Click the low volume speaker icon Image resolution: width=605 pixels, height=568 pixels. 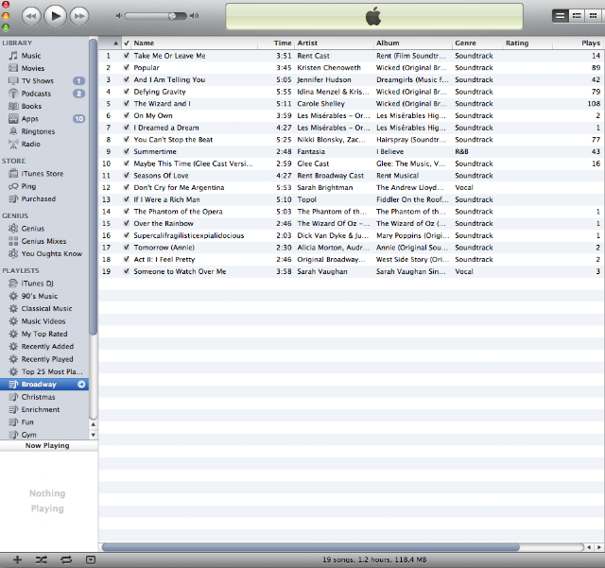[119, 16]
